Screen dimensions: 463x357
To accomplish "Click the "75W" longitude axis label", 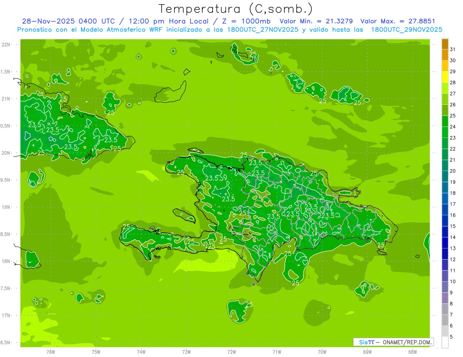I will (96, 352).
